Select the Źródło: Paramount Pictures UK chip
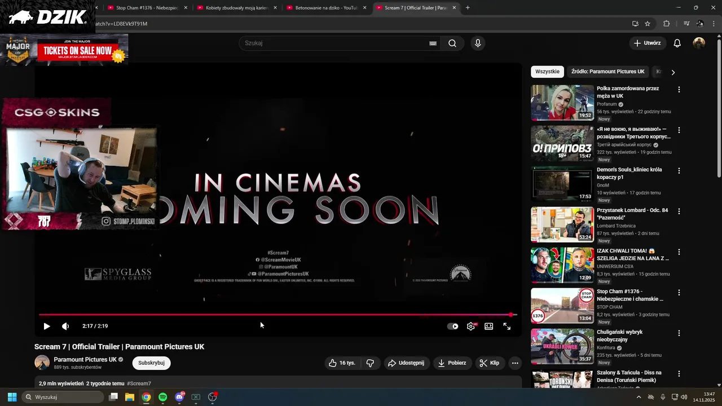This screenshot has width=722, height=406. (x=607, y=72)
